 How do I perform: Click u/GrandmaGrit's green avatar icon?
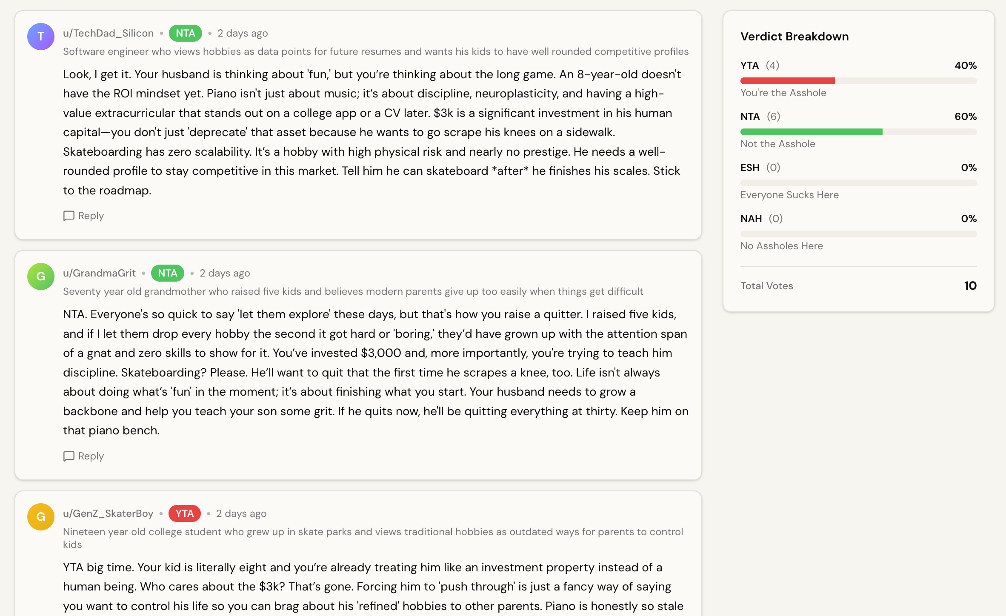[x=40, y=277]
